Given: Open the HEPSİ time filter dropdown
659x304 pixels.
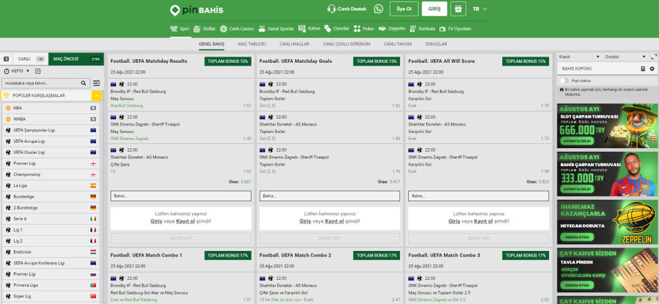Looking at the screenshot, I should point(21,71).
